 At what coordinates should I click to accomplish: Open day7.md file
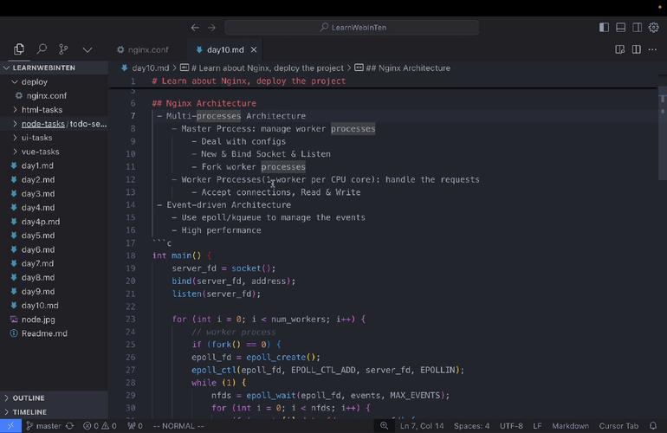pyautogui.click(x=54, y=264)
